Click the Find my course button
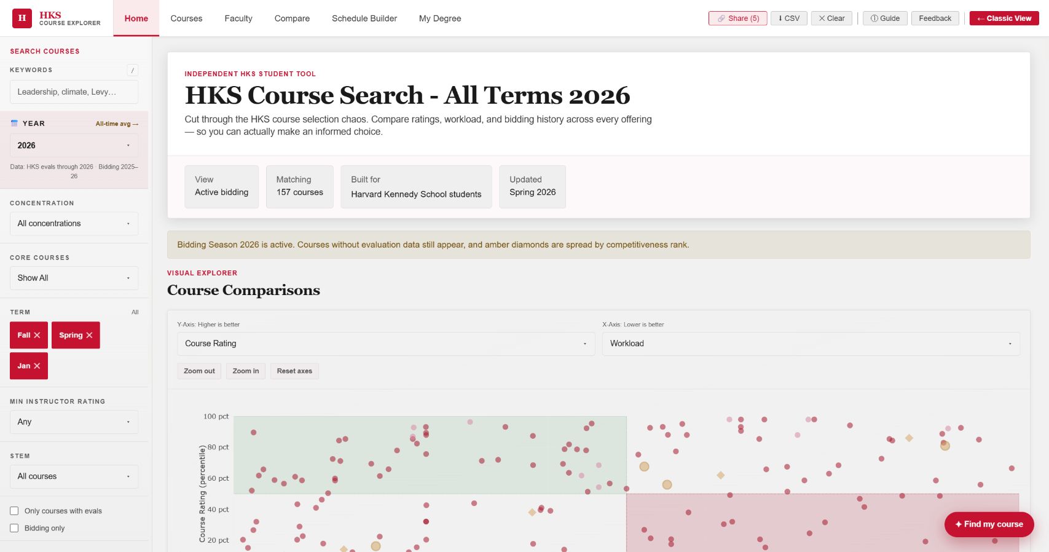Viewport: 1049px width, 552px height. point(989,524)
